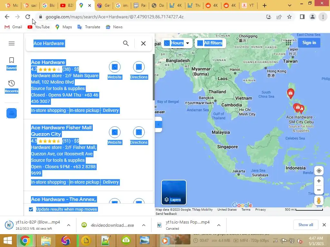Go back in browser history
Viewport: 330px width, 247px height.
[7, 17]
